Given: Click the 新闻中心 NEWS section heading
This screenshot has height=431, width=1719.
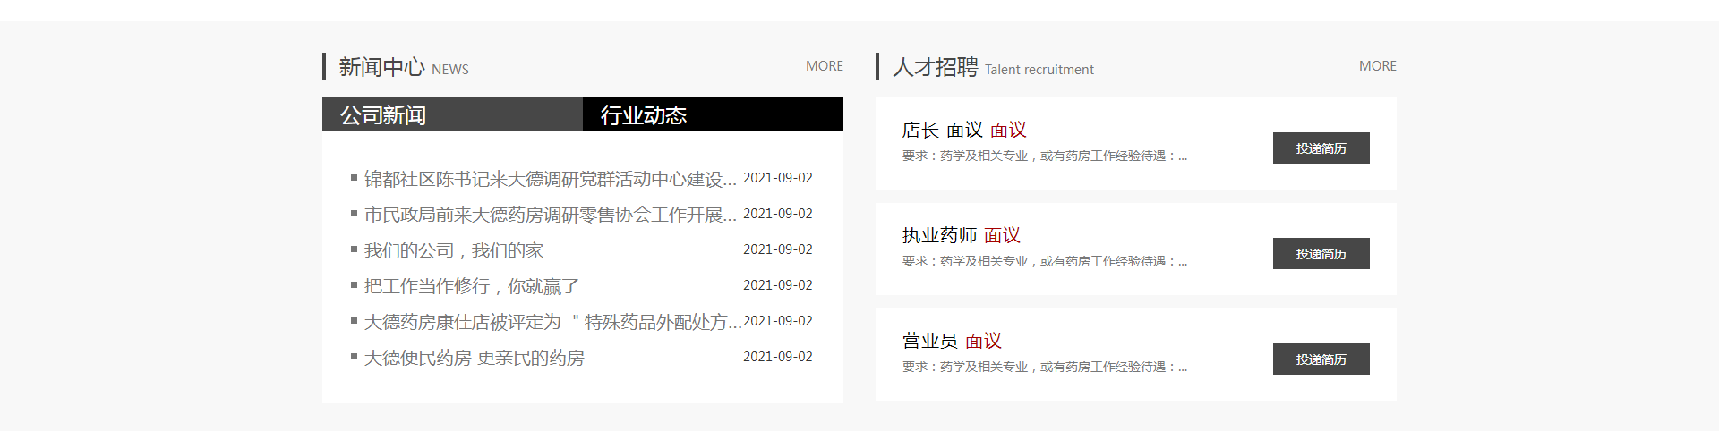Looking at the screenshot, I should pyautogui.click(x=403, y=67).
